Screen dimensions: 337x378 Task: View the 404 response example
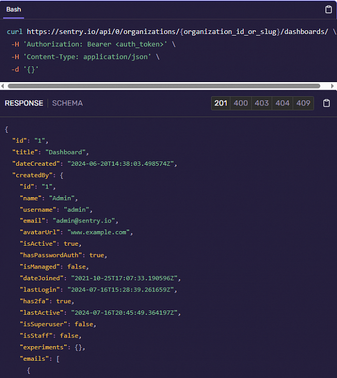(282, 103)
